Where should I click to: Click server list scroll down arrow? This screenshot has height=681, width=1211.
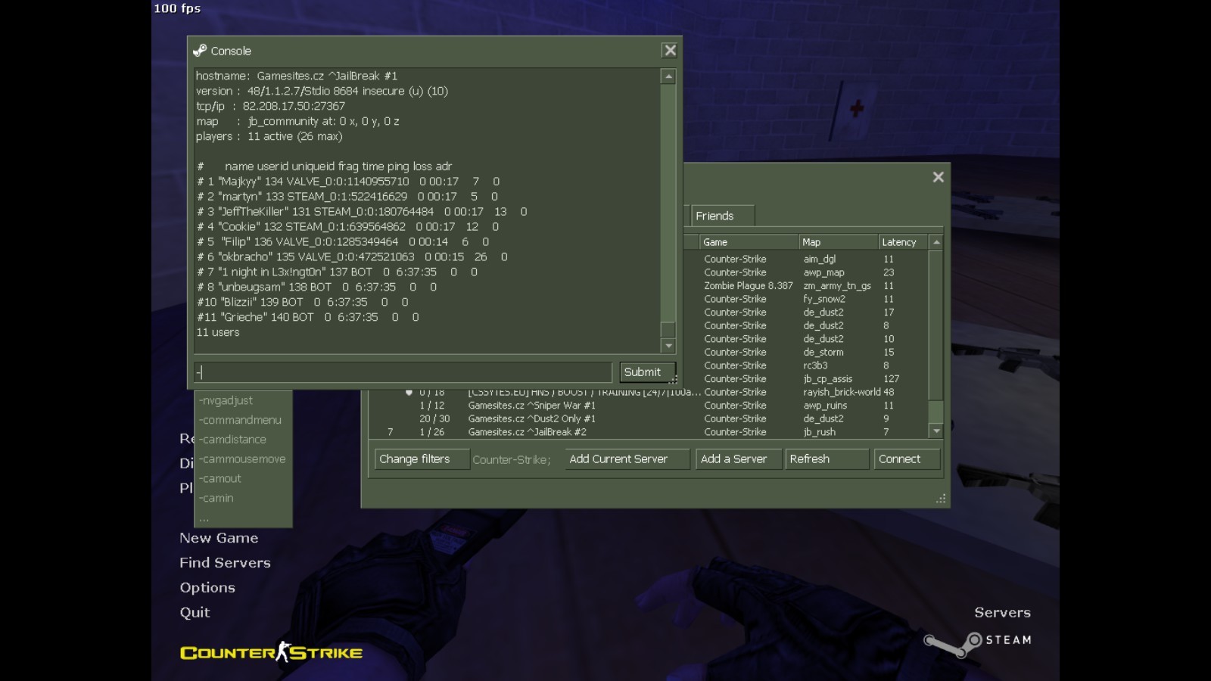936,431
